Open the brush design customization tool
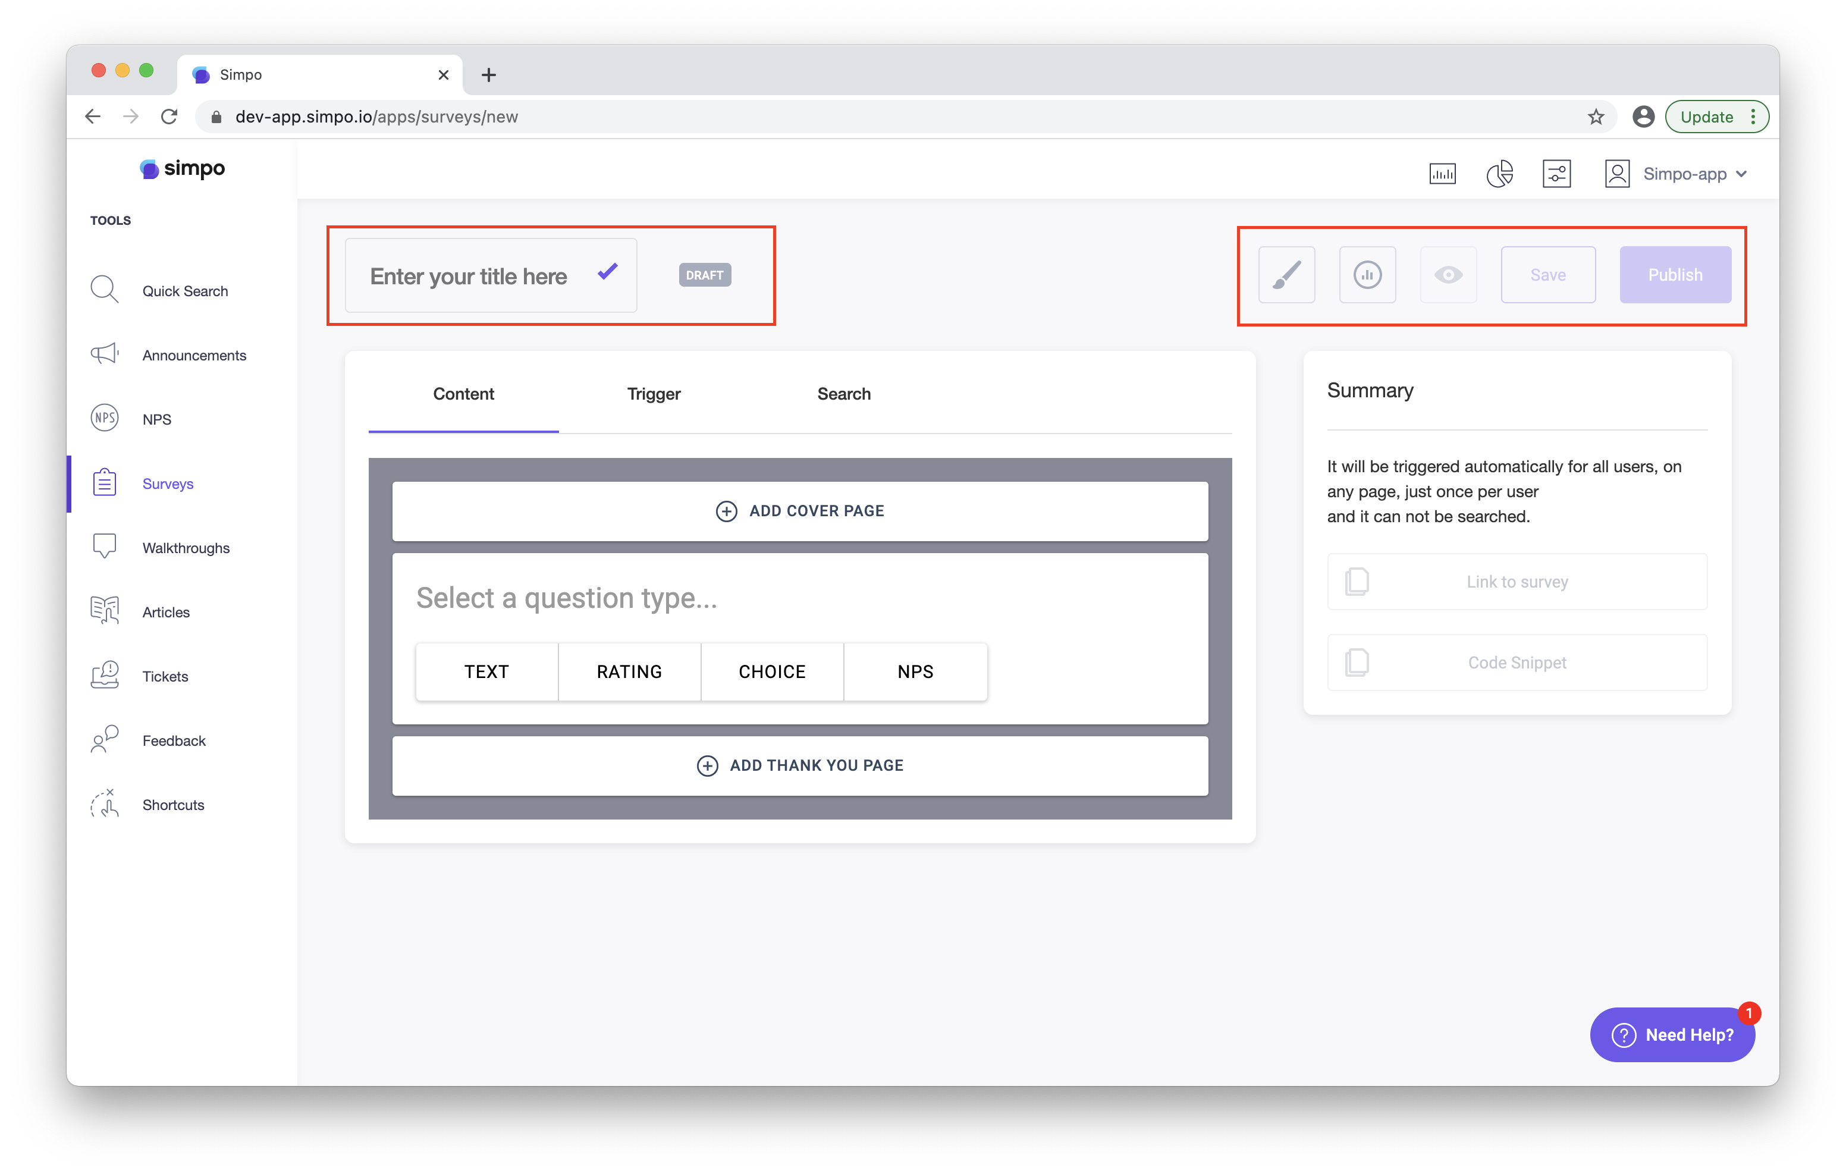Image resolution: width=1846 pixels, height=1174 pixels. tap(1286, 275)
